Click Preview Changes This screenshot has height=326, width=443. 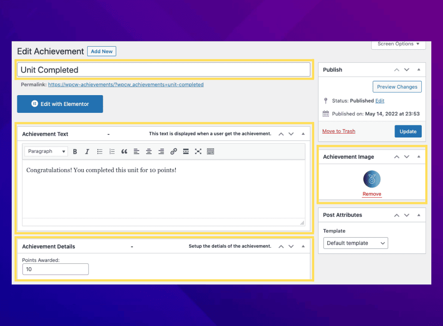[x=397, y=87]
